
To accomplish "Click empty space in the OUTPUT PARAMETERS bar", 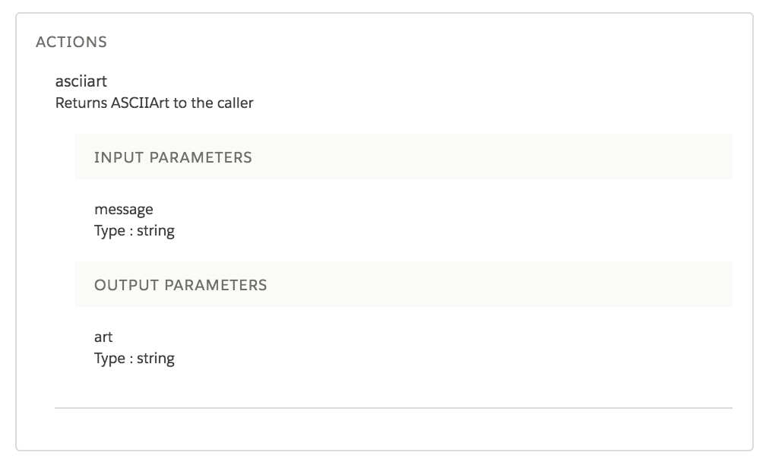I will [x=494, y=285].
